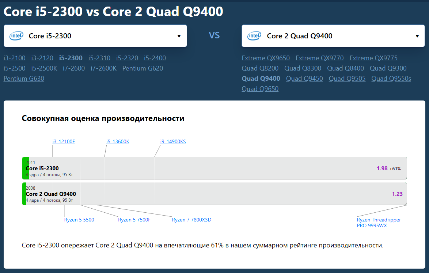Click the 2011 year label

[30, 163]
